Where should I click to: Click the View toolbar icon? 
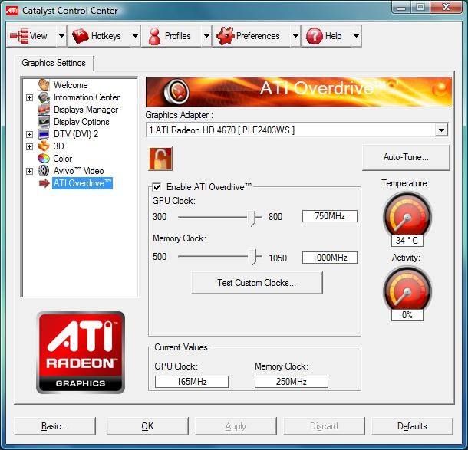coord(19,36)
